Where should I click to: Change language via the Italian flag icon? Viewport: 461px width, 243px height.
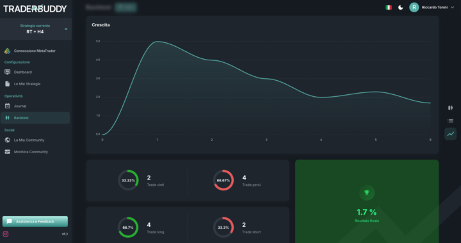[389, 8]
